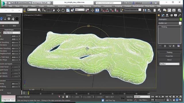Screen dimensions: 184x103
Task: Activate the Select and Scale tool
Action: coord(68,10)
